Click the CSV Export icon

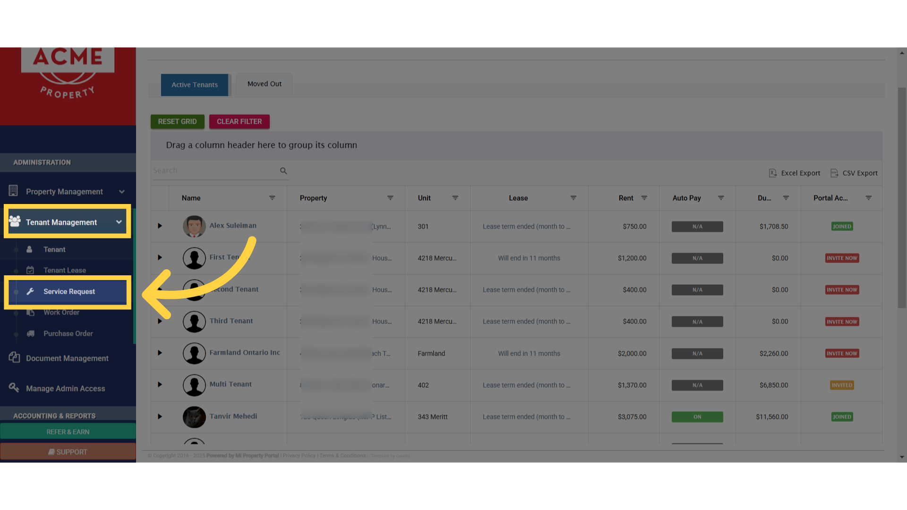834,173
